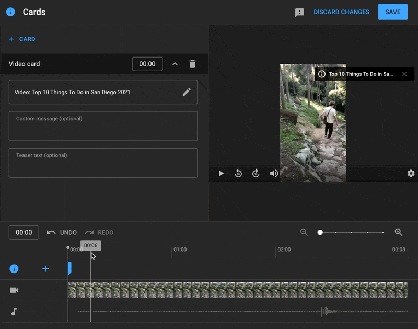Zoom in the timeline
418x329 pixels.
click(398, 232)
